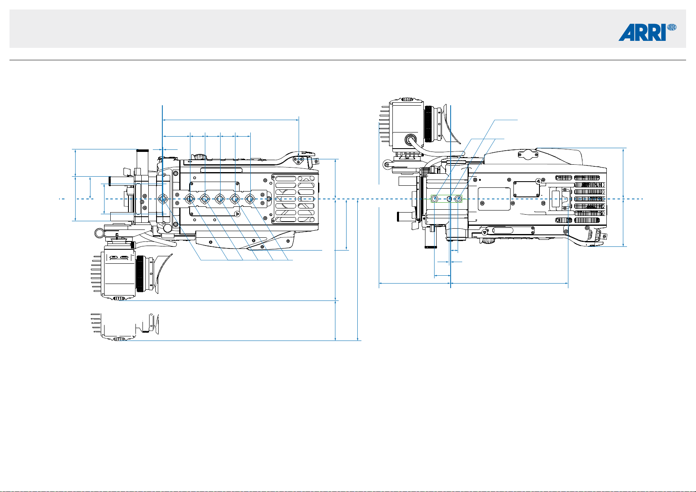Click the rearmost mounting point in the row of six
Viewport: 696px width, 492px height.
coord(249,199)
